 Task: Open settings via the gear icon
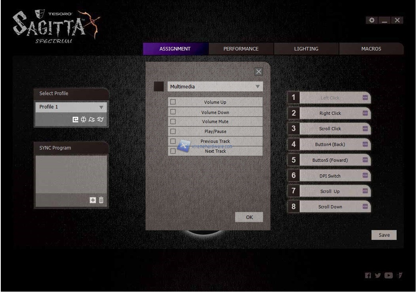click(x=371, y=20)
